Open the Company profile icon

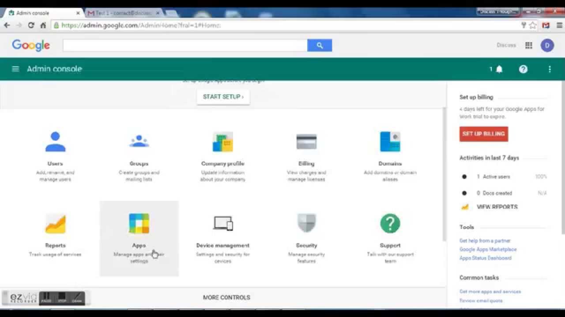[222, 142]
